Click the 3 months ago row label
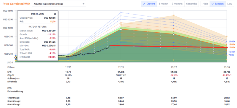This screenshot has width=237, height=108. point(14,101)
